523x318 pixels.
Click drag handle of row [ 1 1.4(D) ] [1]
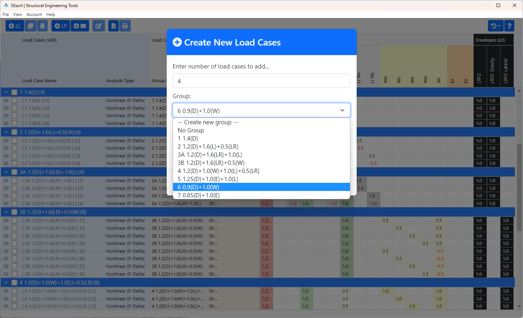point(6,100)
